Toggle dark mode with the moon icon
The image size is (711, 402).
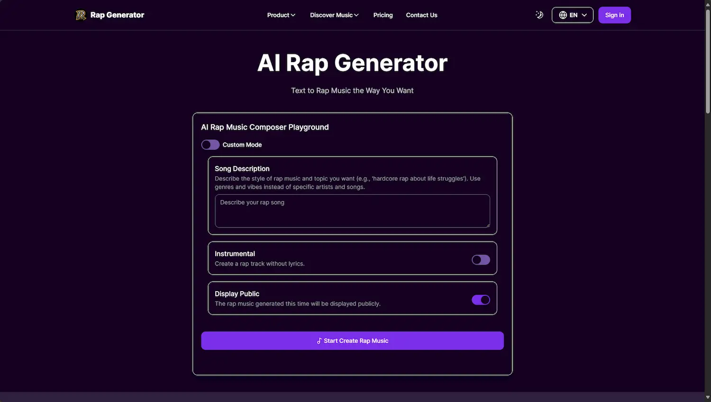(539, 15)
